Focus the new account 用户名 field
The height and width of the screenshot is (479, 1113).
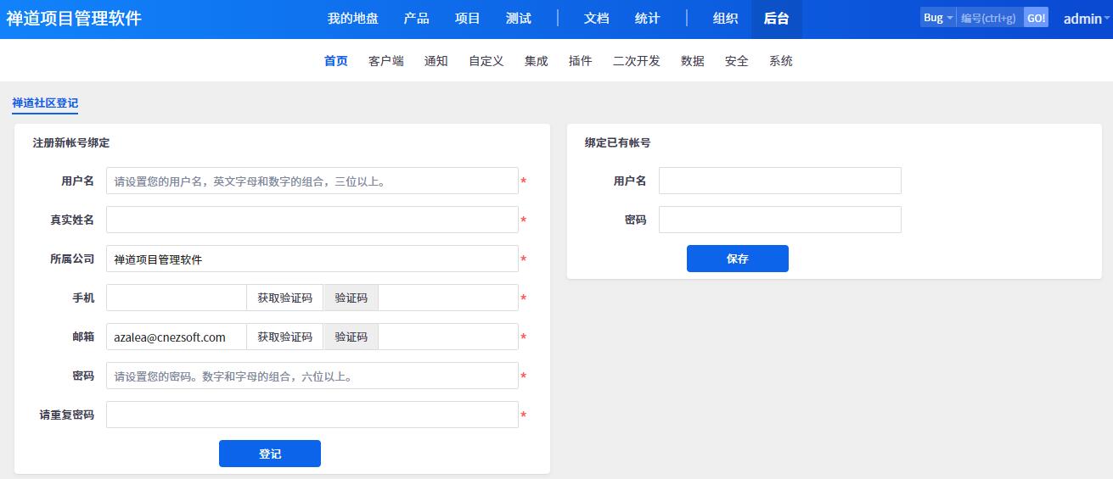point(312,181)
